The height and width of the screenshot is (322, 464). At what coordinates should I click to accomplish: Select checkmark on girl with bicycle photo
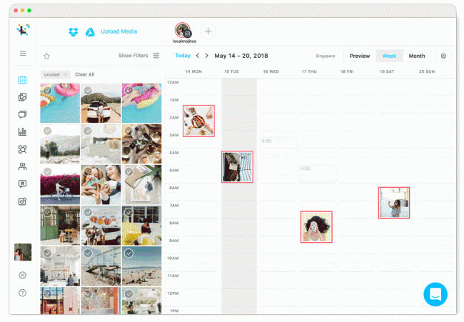(x=47, y=171)
